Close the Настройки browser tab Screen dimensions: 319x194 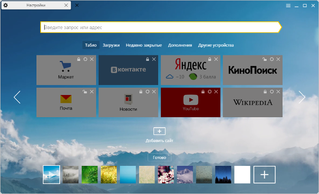[x=66, y=5]
